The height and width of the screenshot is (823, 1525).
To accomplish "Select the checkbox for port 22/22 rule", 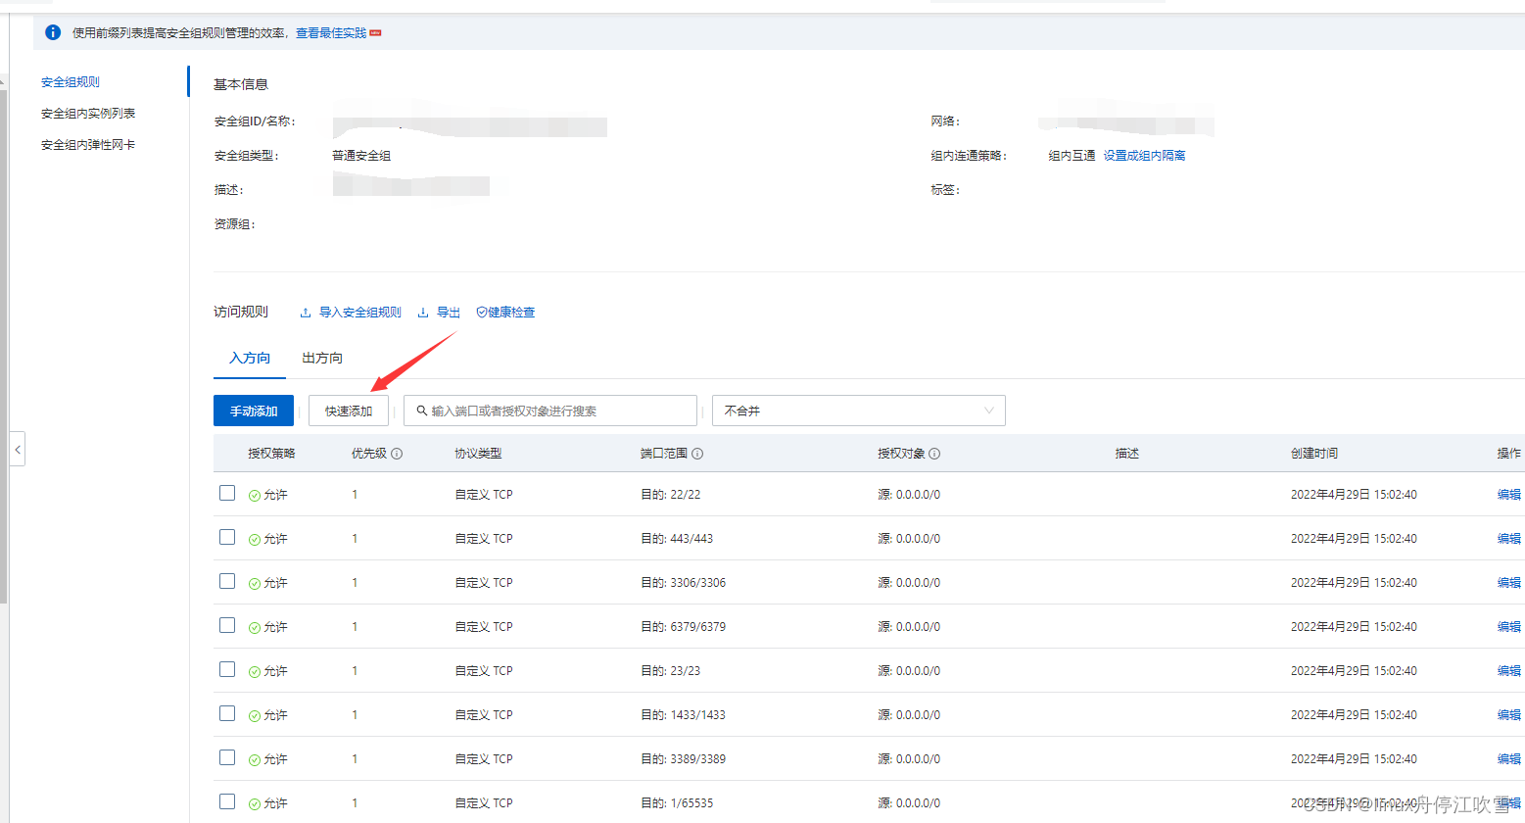I will (227, 493).
